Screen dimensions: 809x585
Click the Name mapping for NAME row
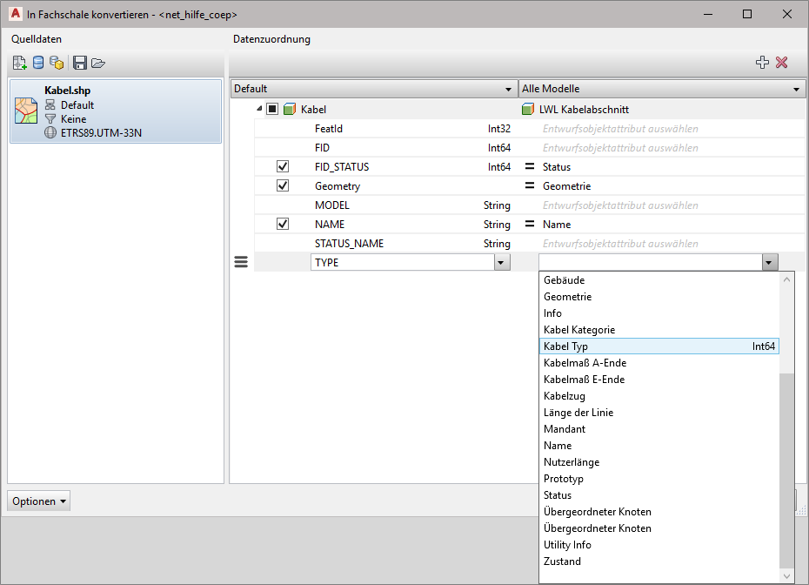[x=557, y=224]
